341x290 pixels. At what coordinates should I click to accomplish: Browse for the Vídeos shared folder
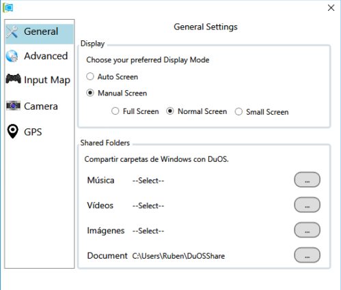pyautogui.click(x=307, y=205)
